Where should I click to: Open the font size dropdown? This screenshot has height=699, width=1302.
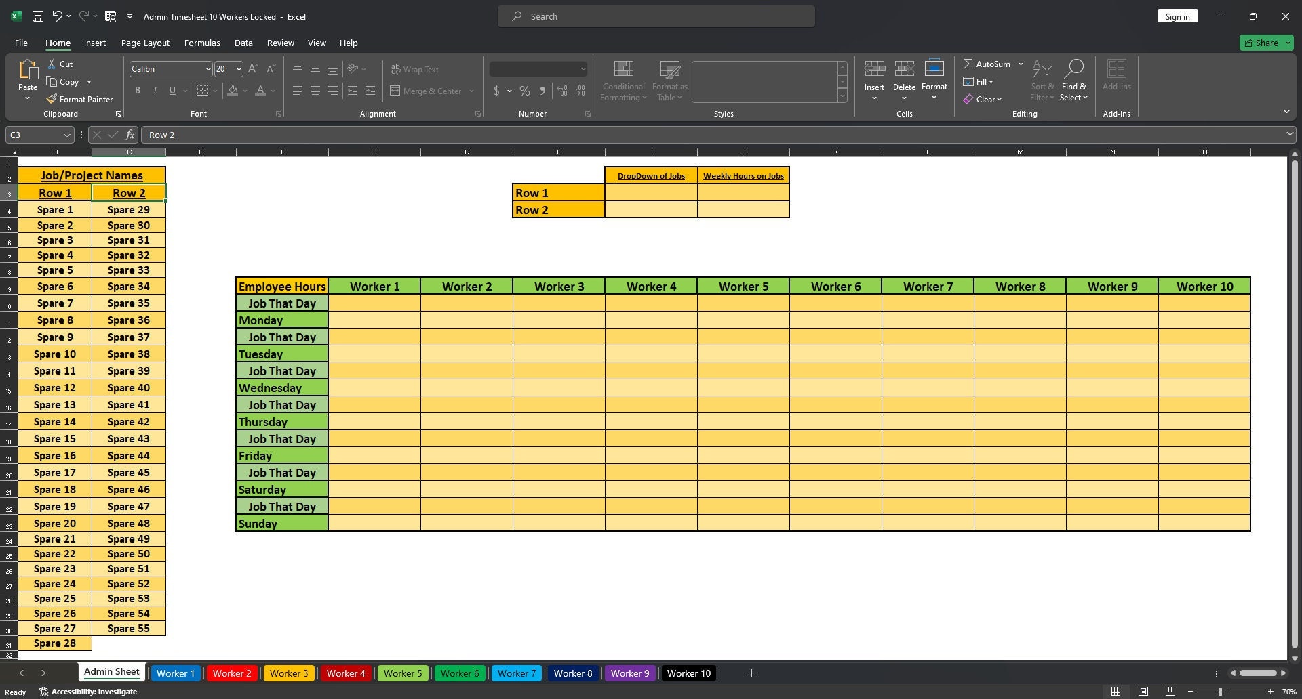click(x=239, y=68)
